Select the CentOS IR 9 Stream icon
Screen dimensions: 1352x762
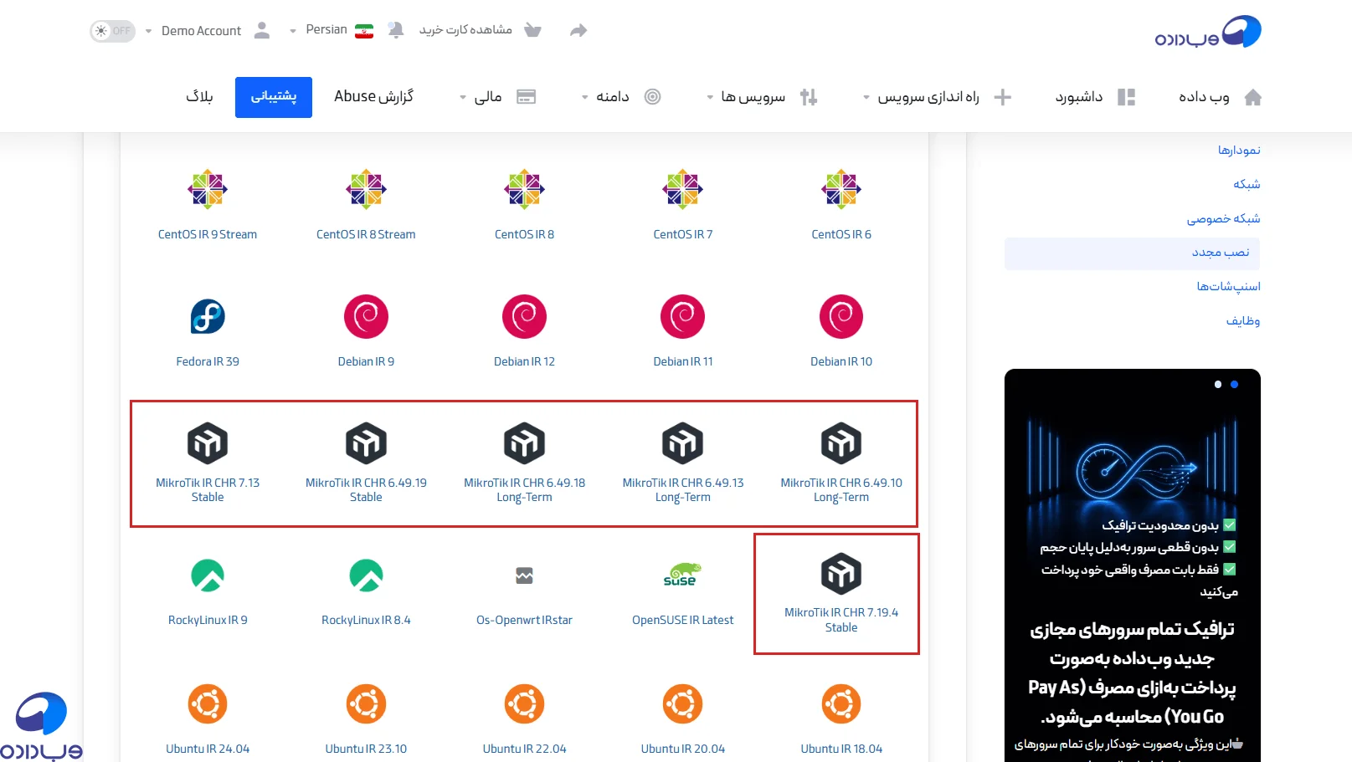[208, 190]
